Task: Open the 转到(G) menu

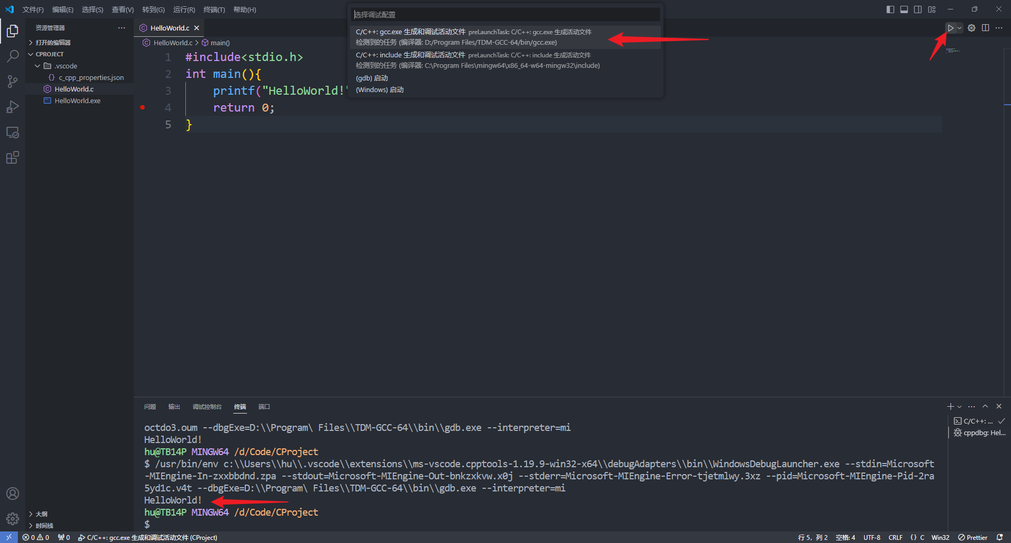Action: (153, 9)
